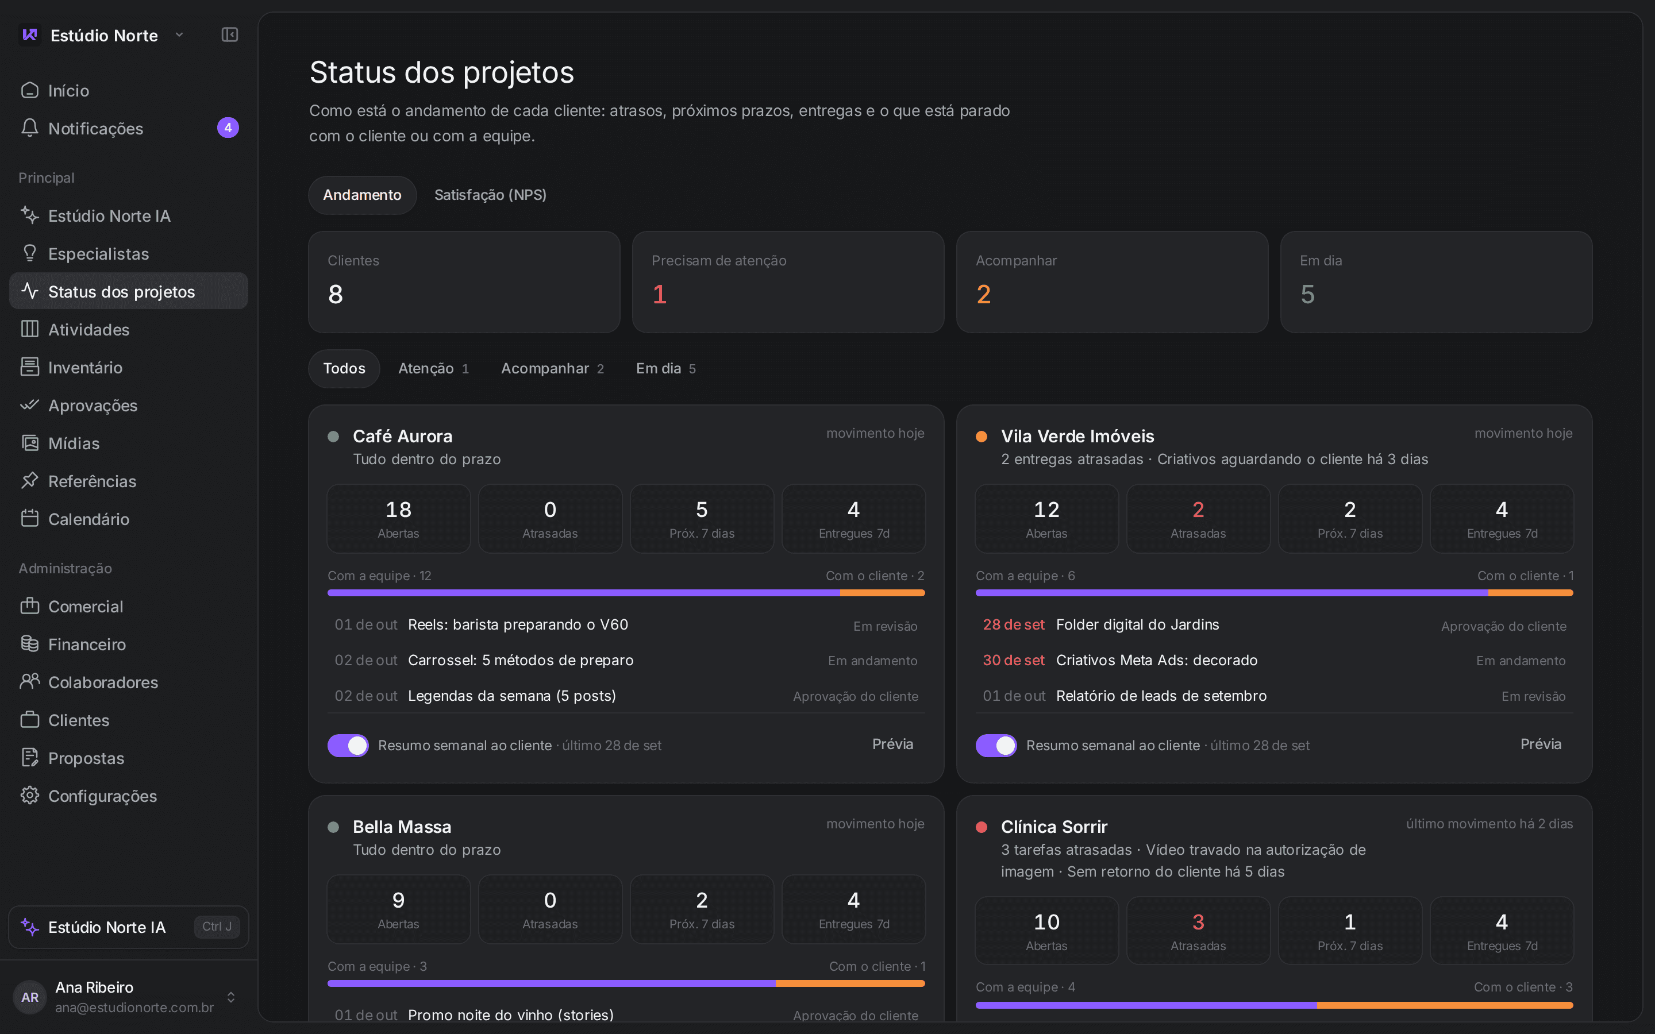
Task: Click the Financeiro coins icon
Action: 29,643
